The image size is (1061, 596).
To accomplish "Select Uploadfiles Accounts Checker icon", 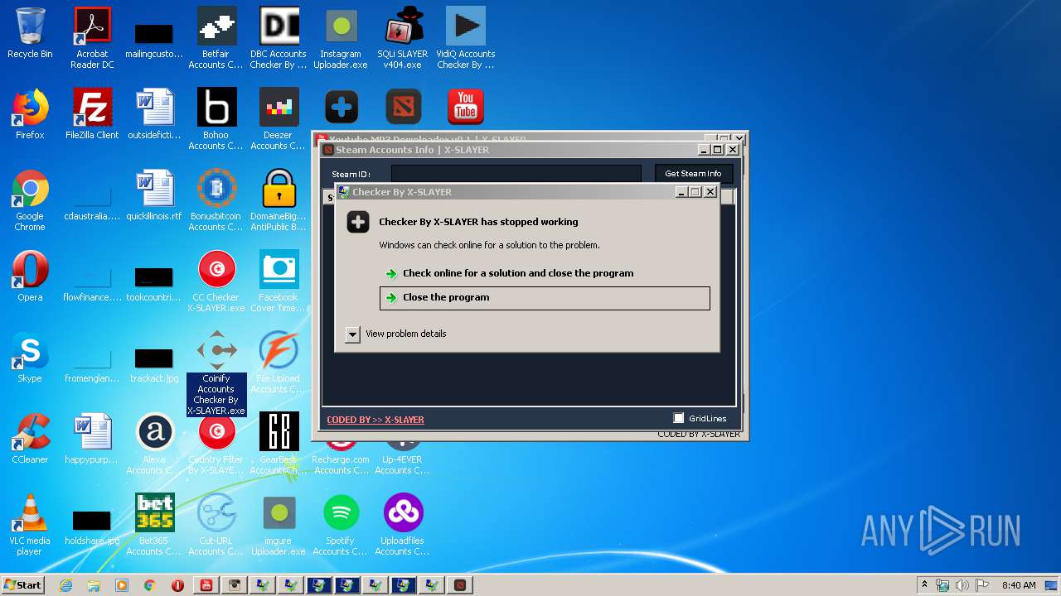I will [403, 525].
